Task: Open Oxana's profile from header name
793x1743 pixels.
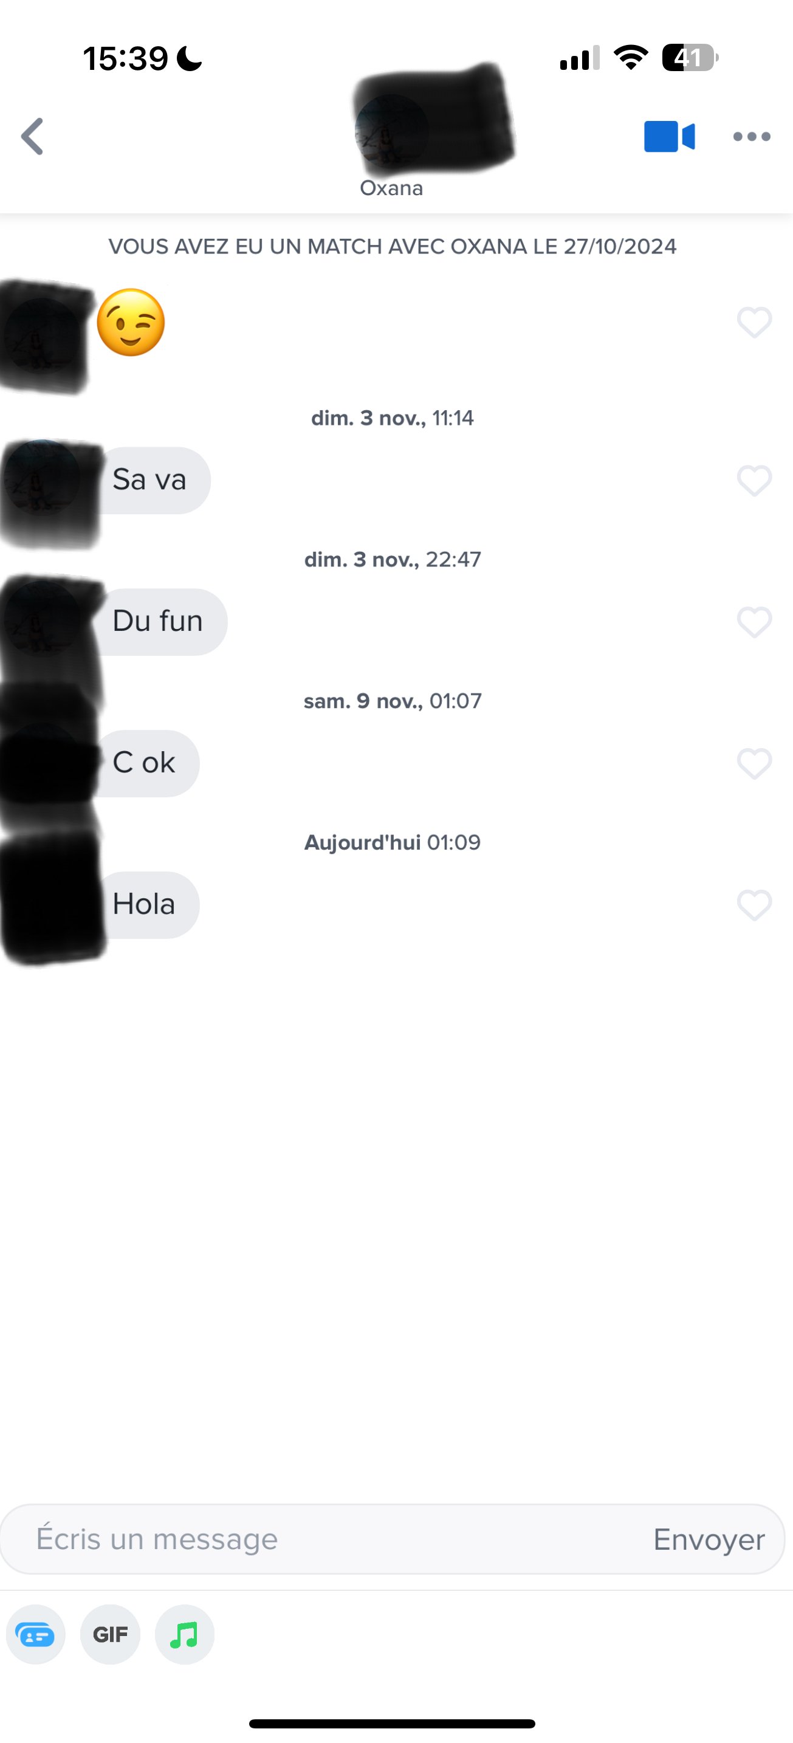Action: [x=392, y=188]
